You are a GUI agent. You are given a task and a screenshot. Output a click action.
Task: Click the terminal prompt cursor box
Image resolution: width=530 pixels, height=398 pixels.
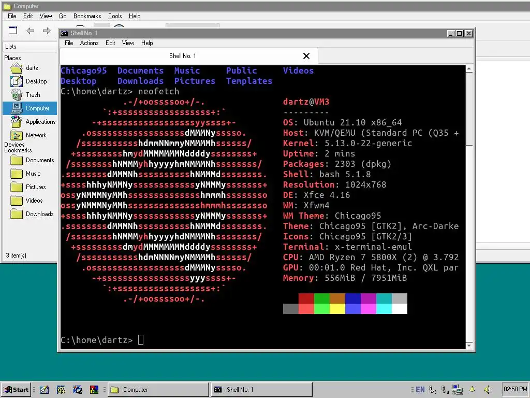141,339
